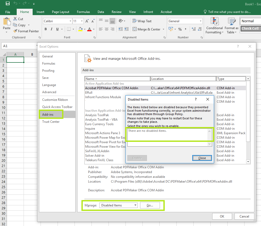Open Conditional Formatting menu
This screenshot has width=261, height=226.
(214, 26)
